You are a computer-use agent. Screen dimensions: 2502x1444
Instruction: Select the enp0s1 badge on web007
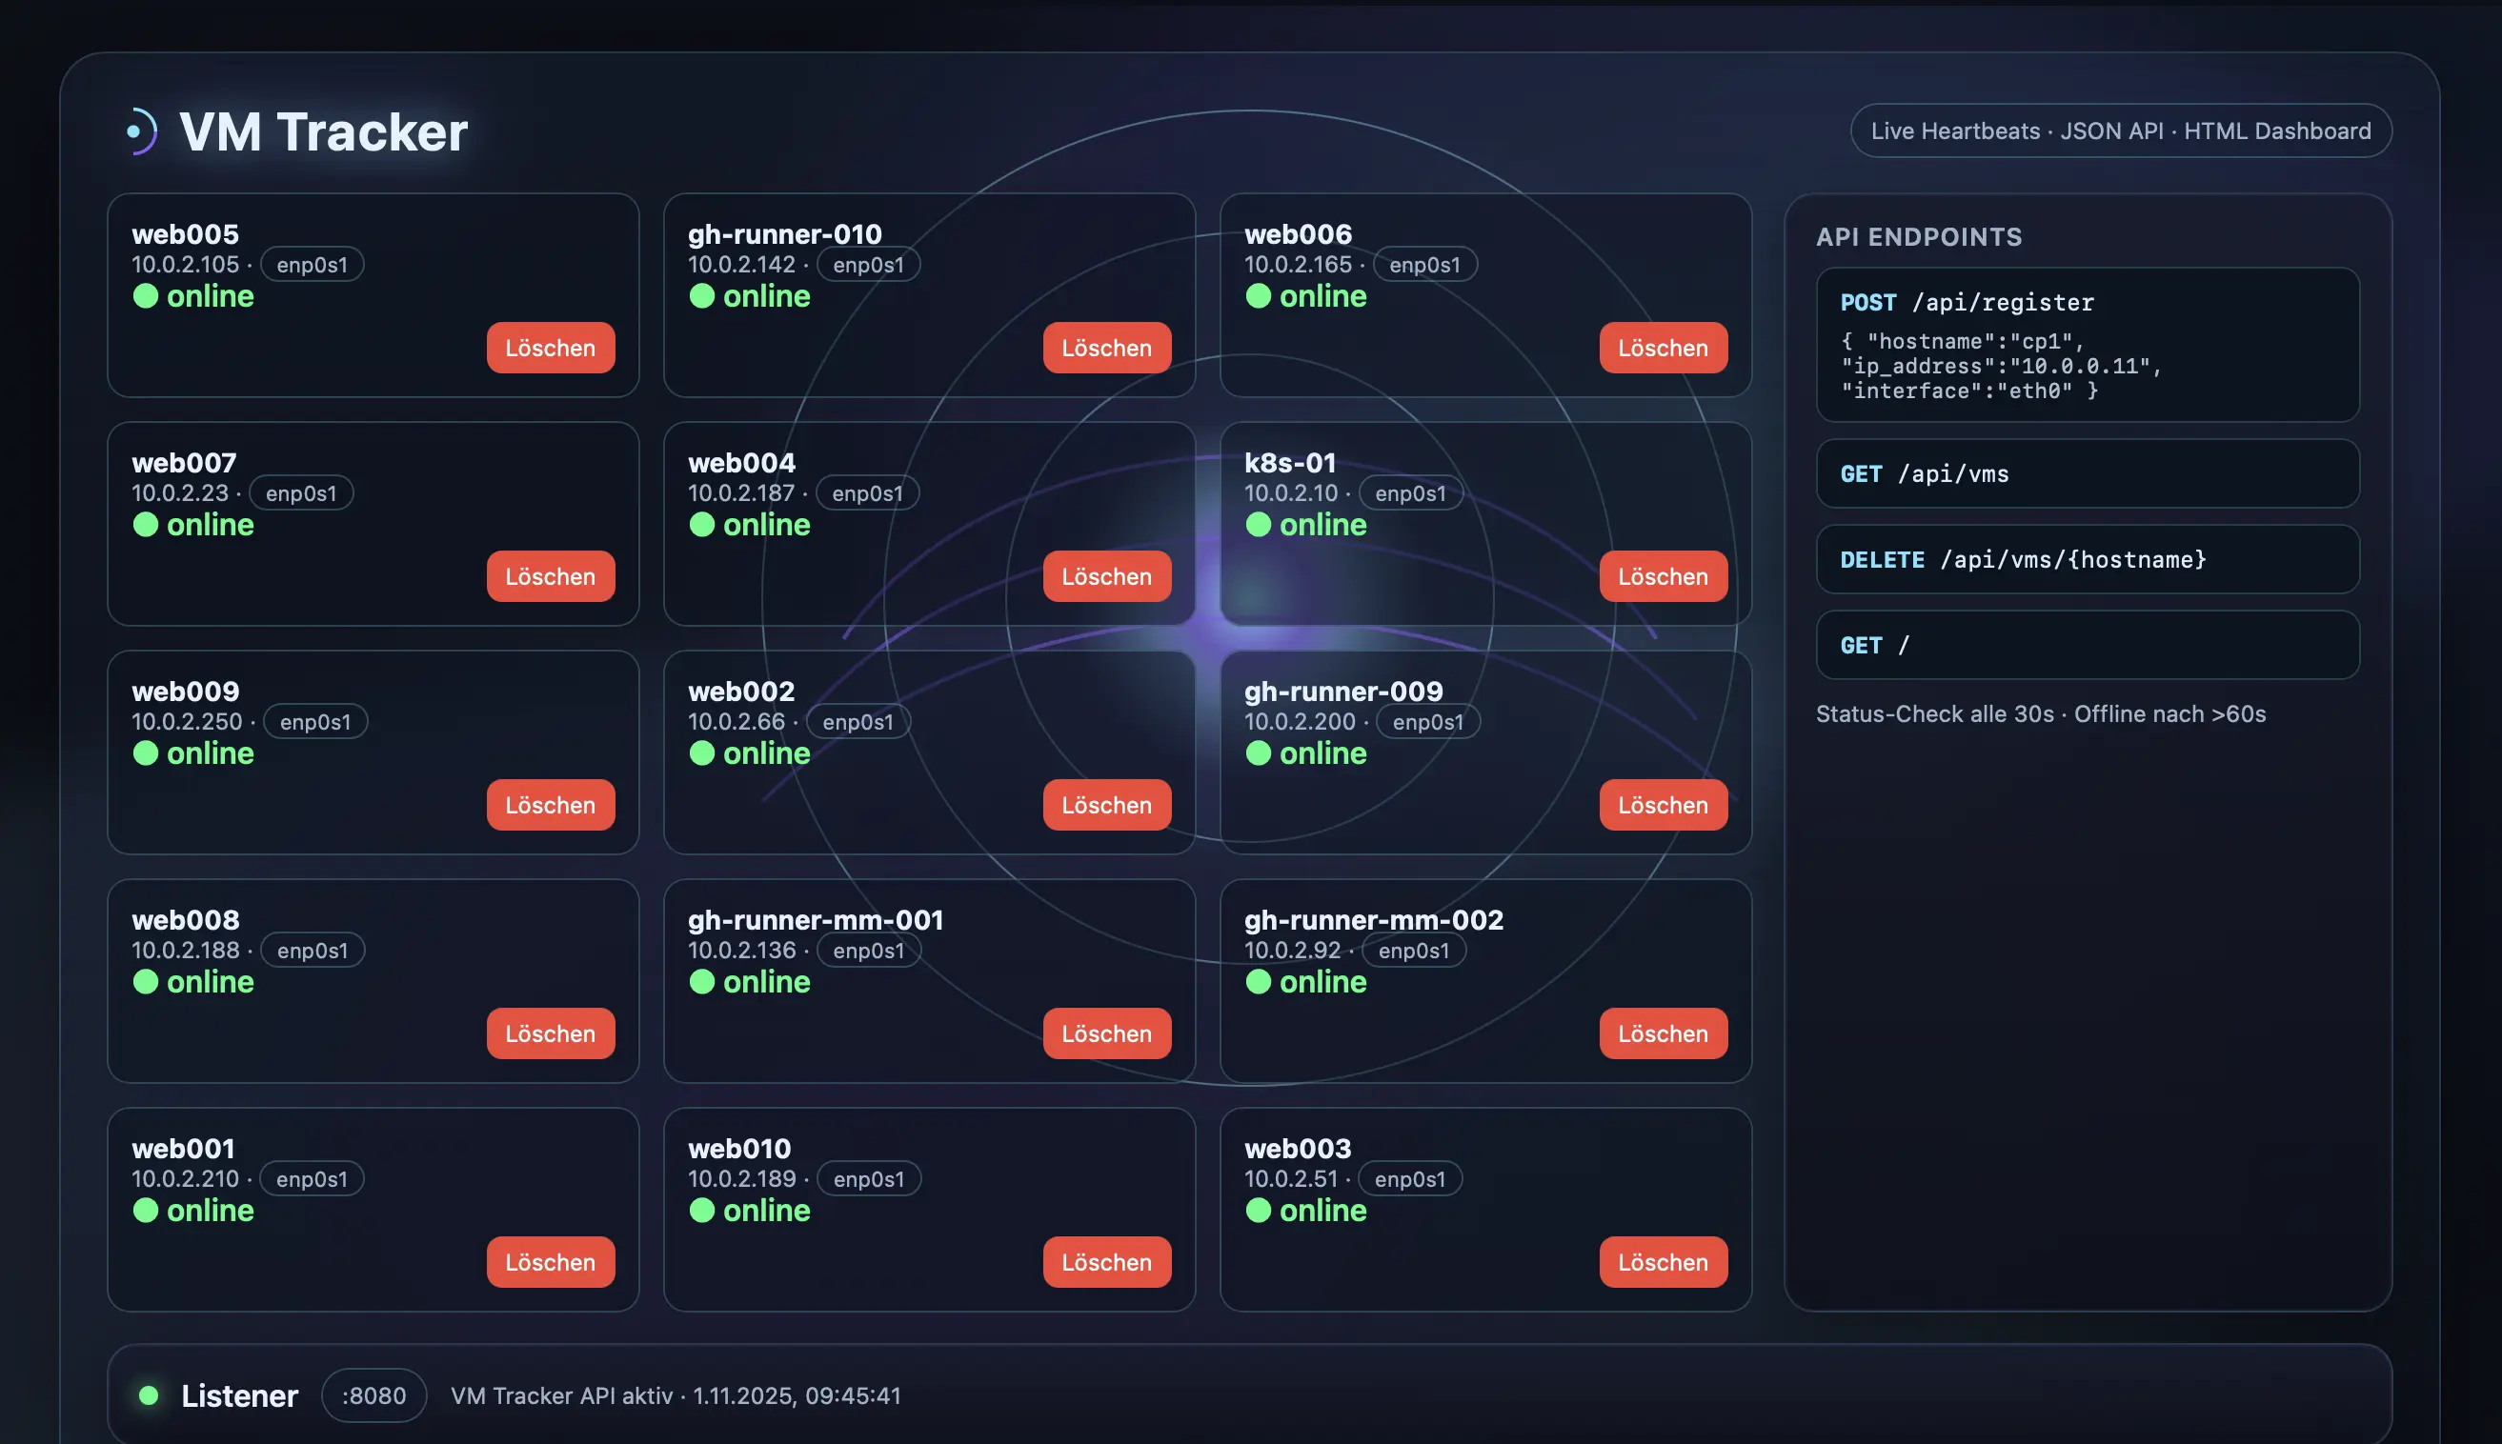[300, 491]
